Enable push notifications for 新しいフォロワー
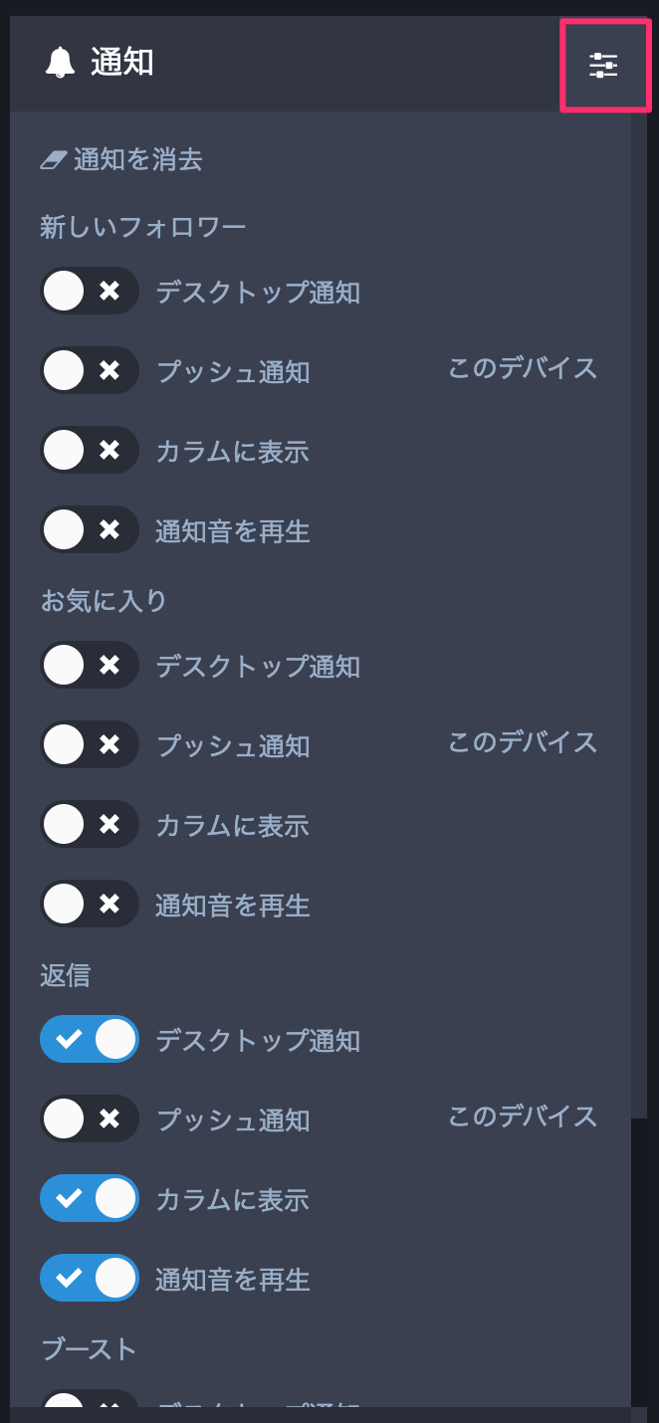 [x=90, y=370]
